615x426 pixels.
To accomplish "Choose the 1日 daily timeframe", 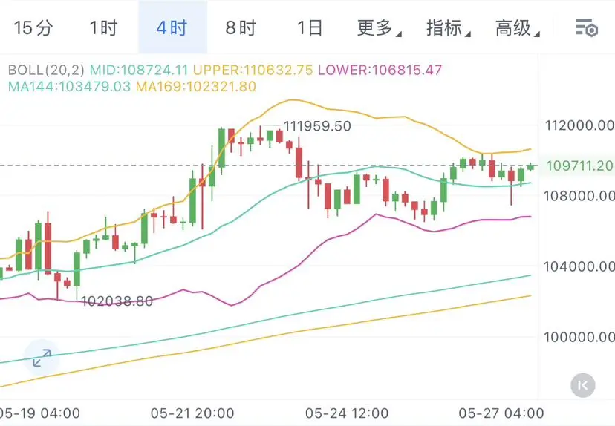I will coord(310,27).
